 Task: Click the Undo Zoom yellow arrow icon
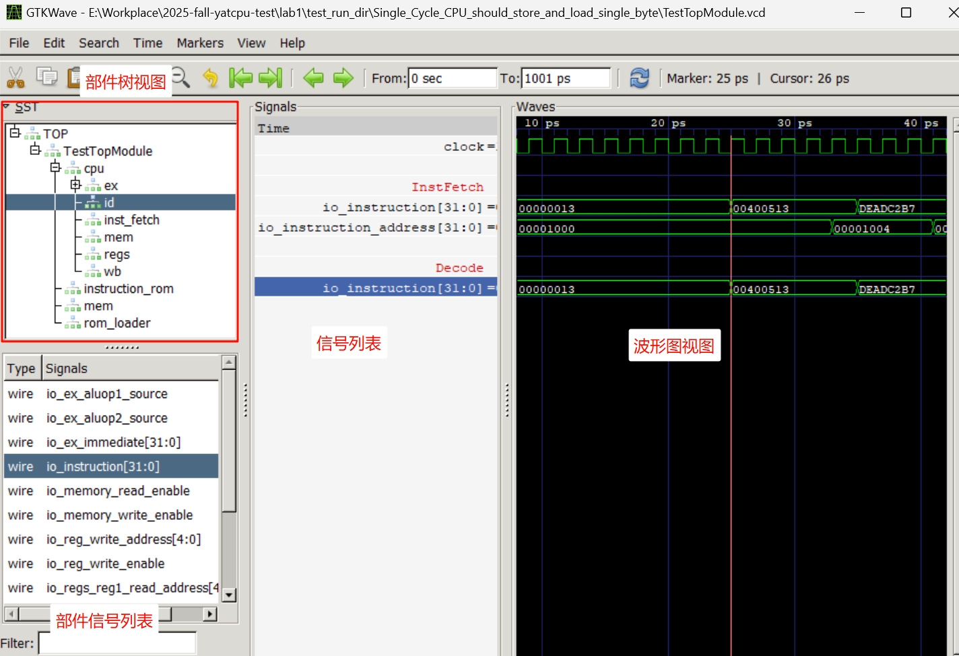[x=211, y=78]
